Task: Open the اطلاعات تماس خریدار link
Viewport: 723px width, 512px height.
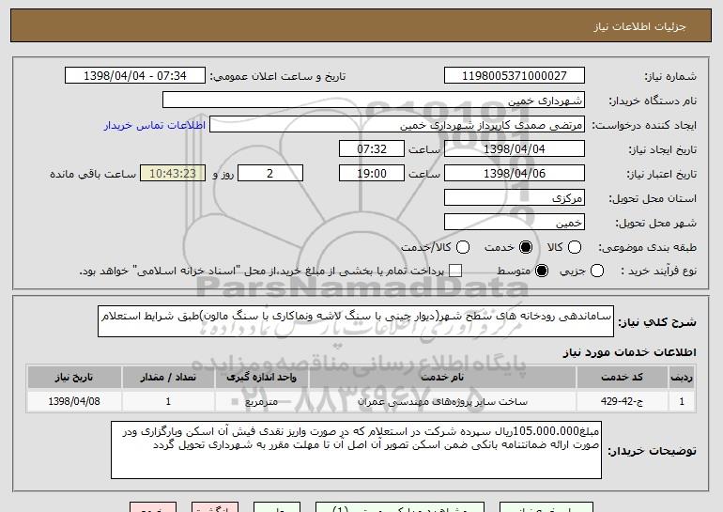Action: click(155, 125)
